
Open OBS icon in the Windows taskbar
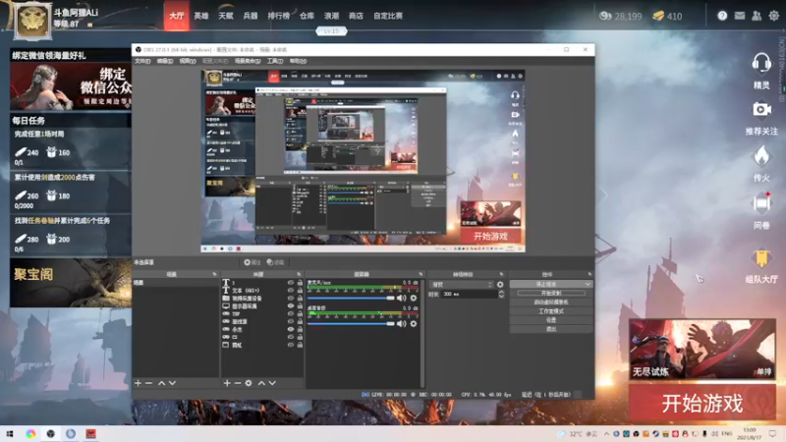pyautogui.click(x=51, y=434)
